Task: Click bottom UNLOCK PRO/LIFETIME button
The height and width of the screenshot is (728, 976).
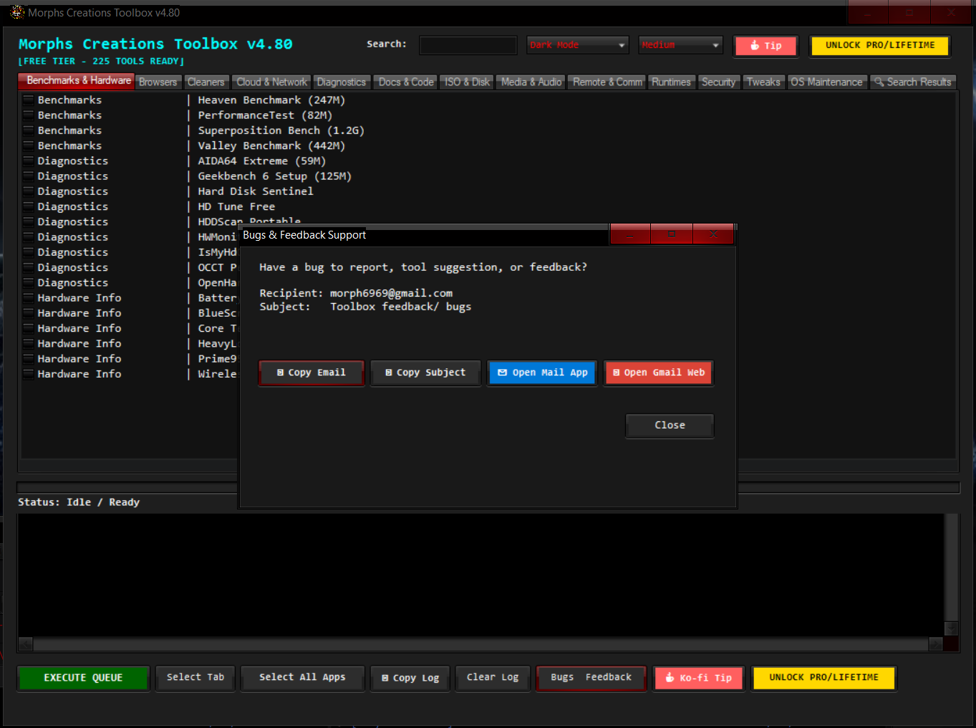Action: click(823, 678)
